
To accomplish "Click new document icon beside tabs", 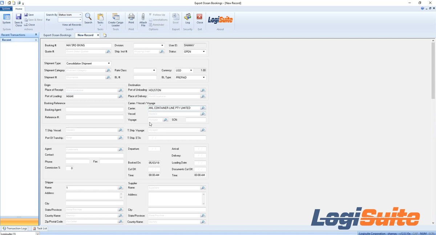I will point(105,35).
